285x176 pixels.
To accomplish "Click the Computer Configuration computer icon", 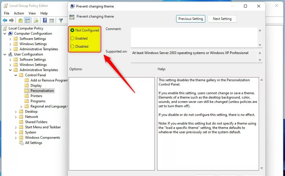I will [11, 34].
